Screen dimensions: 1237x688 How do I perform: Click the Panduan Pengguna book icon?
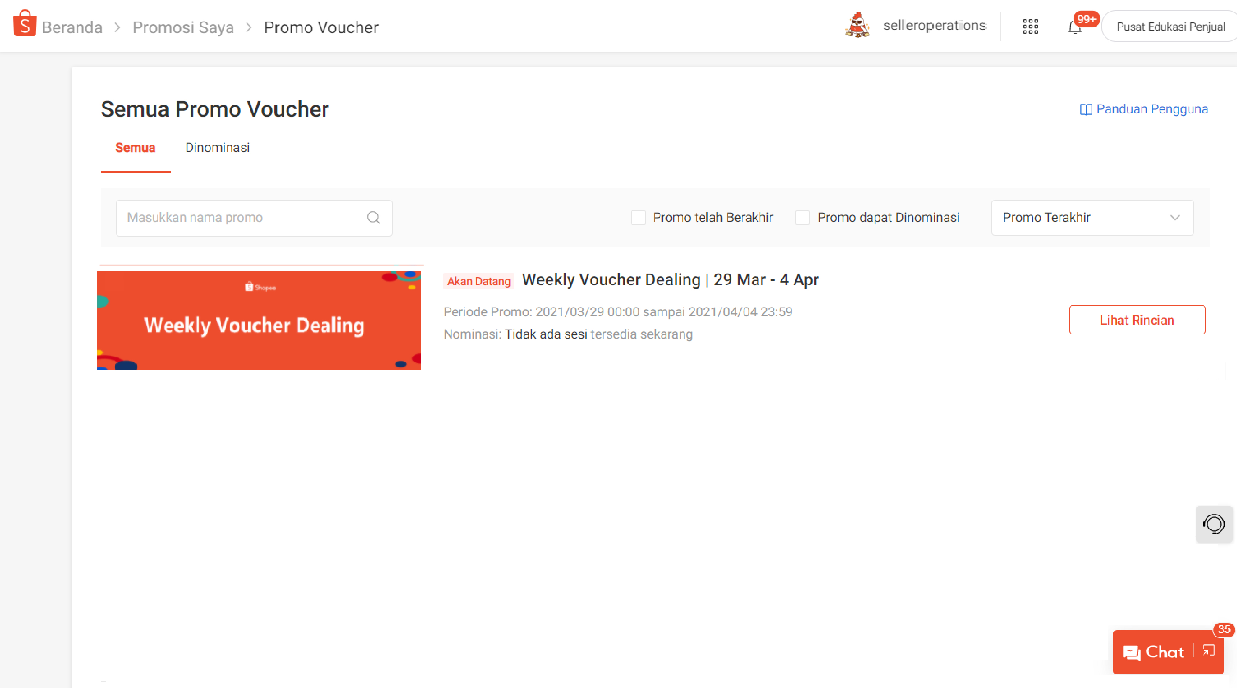click(x=1085, y=110)
